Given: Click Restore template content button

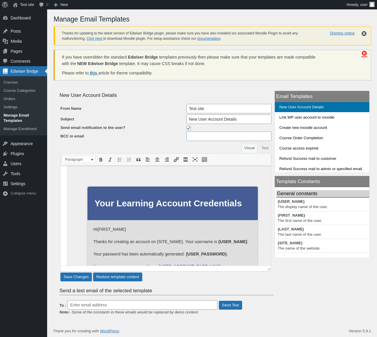Looking at the screenshot, I should (x=118, y=277).
